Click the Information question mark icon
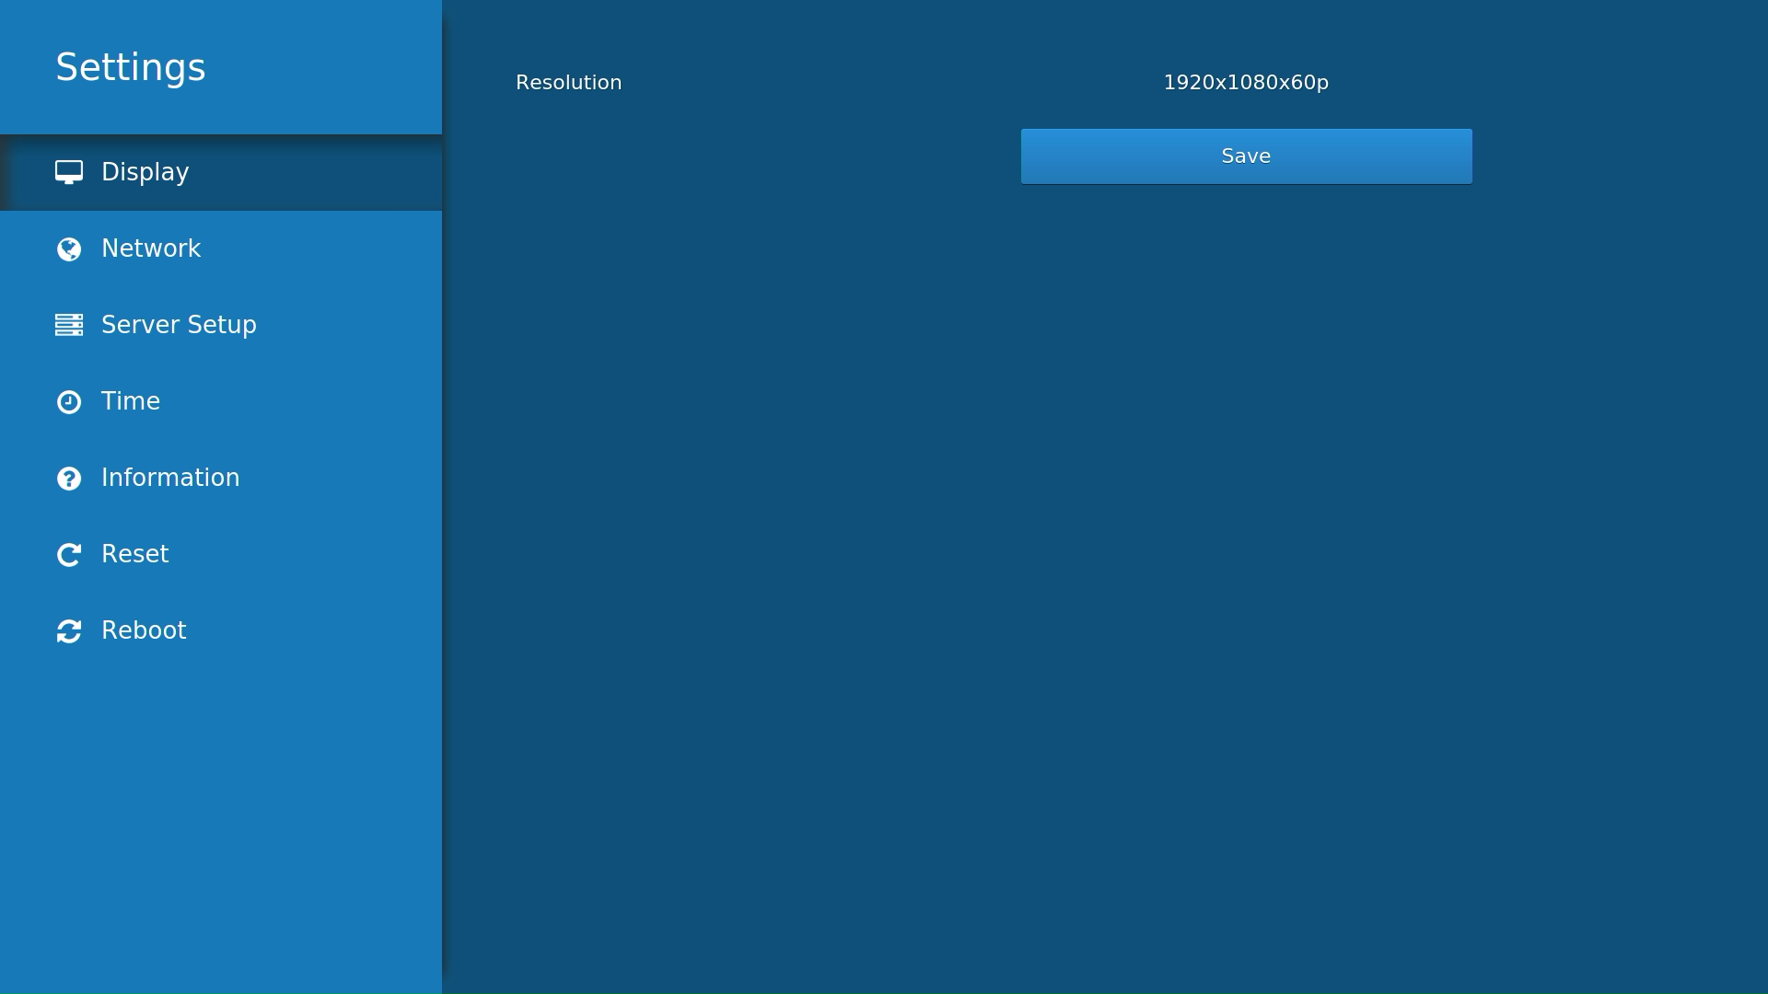 [70, 478]
